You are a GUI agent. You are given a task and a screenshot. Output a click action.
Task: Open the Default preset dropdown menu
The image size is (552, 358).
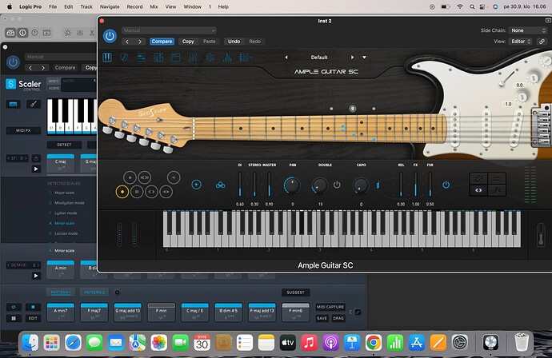coord(364,58)
